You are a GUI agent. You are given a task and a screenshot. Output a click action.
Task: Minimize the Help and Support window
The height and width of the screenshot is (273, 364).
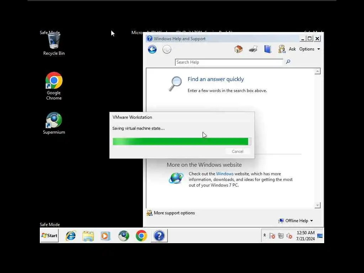click(302, 39)
